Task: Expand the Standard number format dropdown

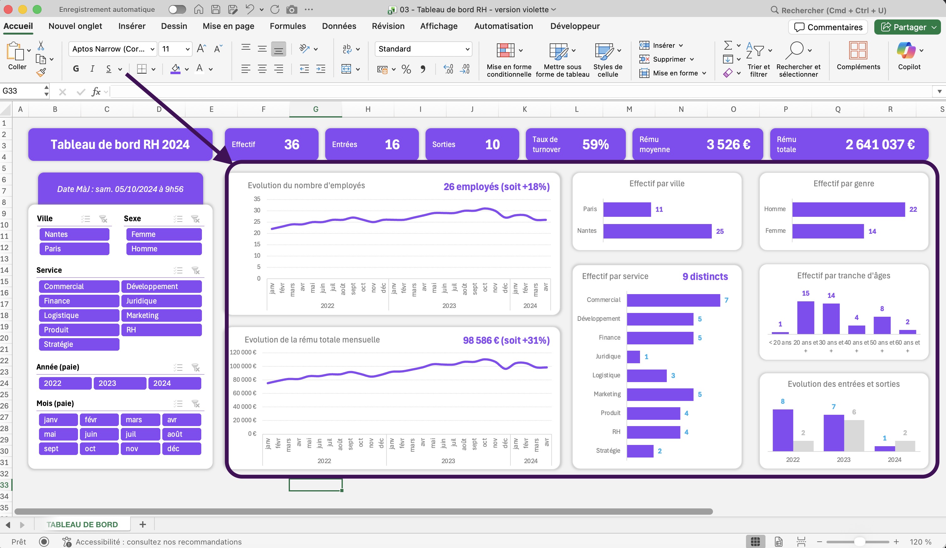Action: pos(467,49)
